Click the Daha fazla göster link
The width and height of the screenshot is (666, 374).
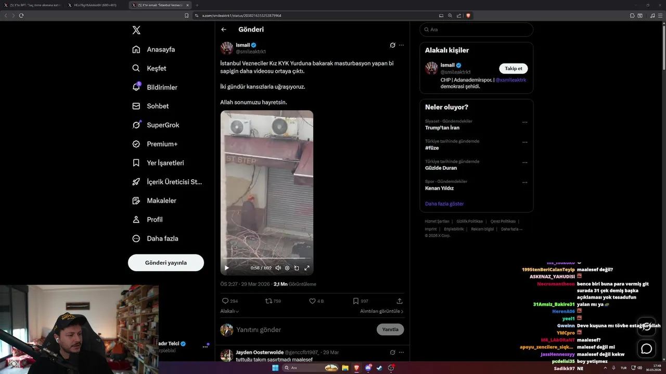click(444, 204)
